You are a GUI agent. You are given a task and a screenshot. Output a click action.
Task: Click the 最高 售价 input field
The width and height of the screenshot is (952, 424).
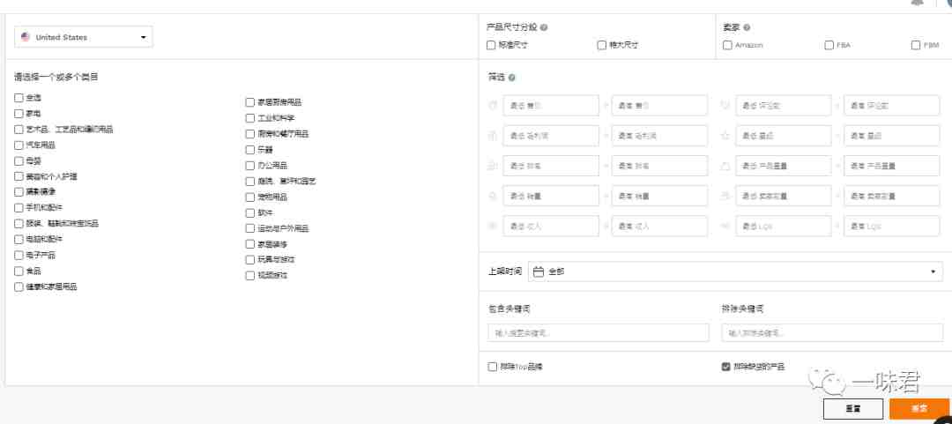tap(659, 105)
